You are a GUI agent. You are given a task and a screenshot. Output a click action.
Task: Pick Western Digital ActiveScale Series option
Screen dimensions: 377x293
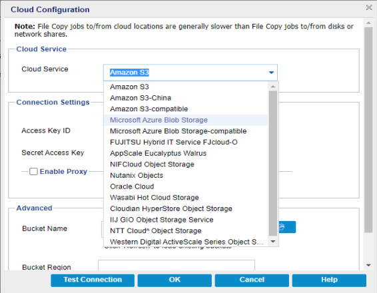coord(186,242)
